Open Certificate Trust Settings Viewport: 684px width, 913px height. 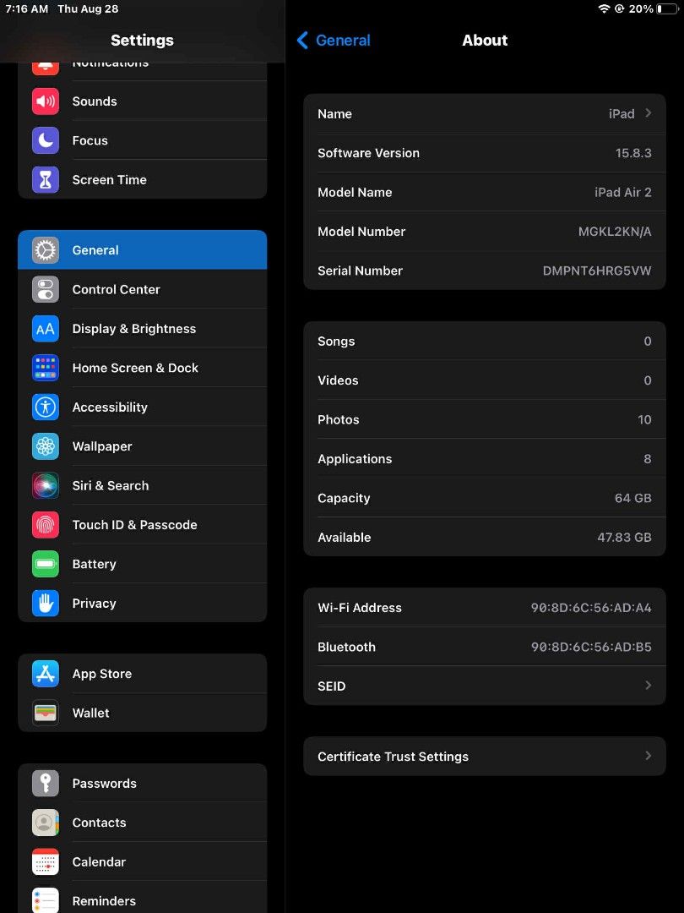coord(485,757)
